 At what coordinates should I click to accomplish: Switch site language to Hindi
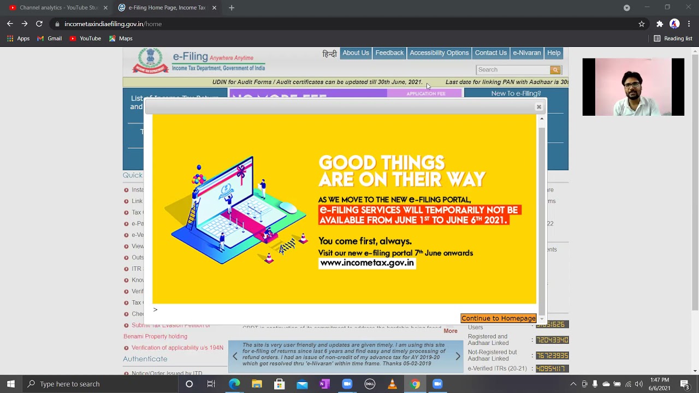[x=329, y=53]
